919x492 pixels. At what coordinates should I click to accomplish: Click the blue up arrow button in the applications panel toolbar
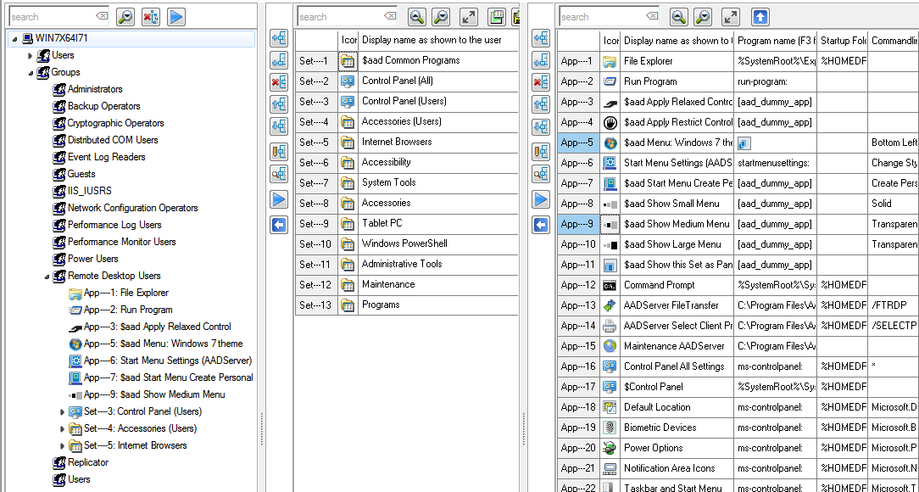[x=760, y=16]
